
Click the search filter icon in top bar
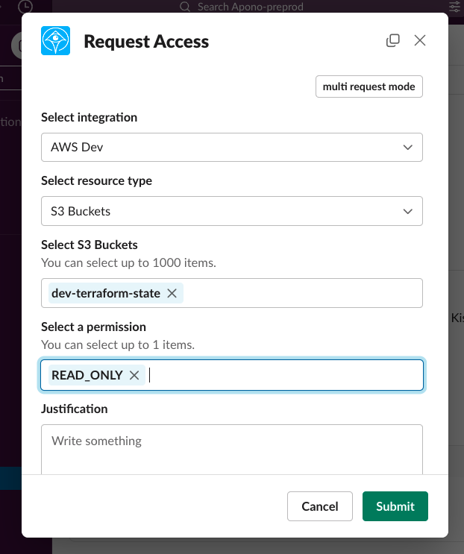point(454,7)
